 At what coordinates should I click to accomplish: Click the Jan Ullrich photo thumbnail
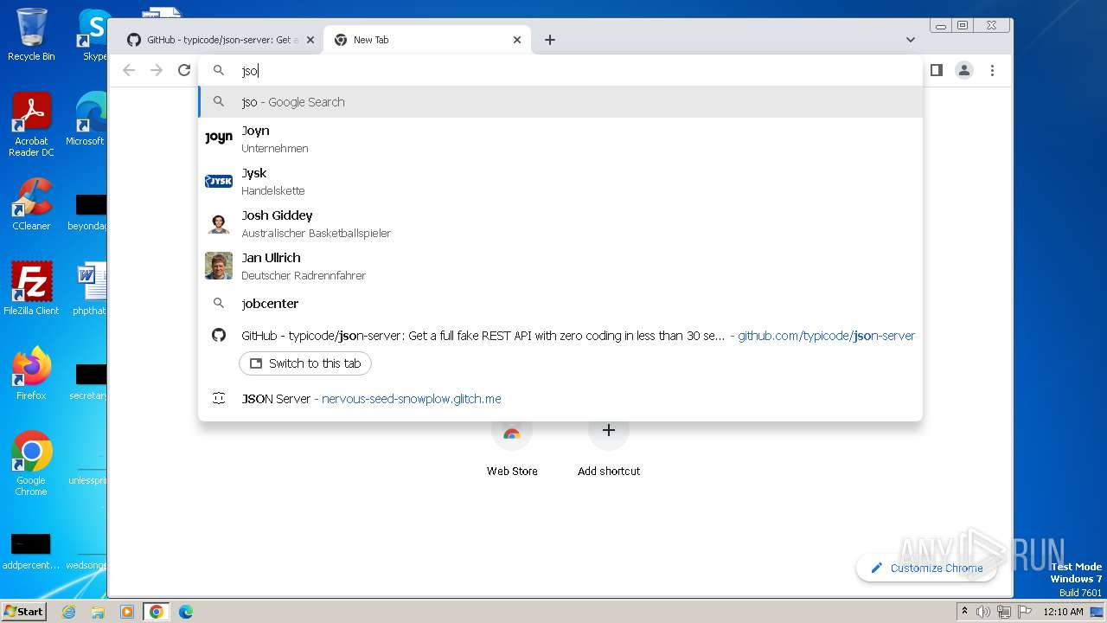tap(219, 266)
